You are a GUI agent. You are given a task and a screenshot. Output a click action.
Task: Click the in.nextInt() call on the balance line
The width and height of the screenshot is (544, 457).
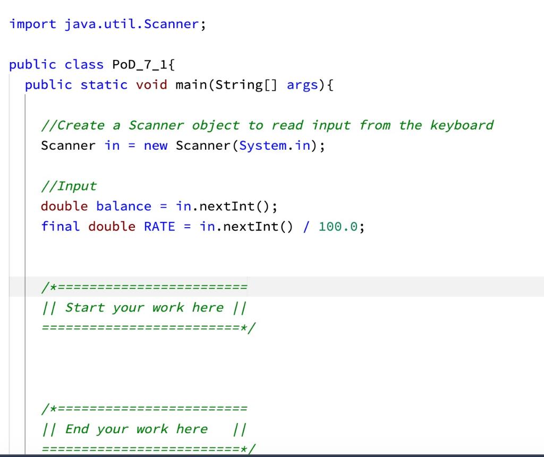click(x=223, y=206)
